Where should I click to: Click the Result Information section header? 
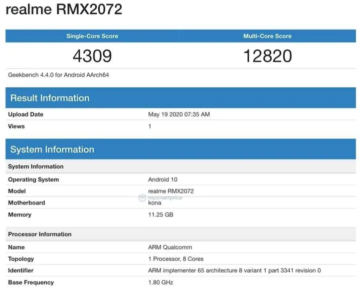point(50,98)
